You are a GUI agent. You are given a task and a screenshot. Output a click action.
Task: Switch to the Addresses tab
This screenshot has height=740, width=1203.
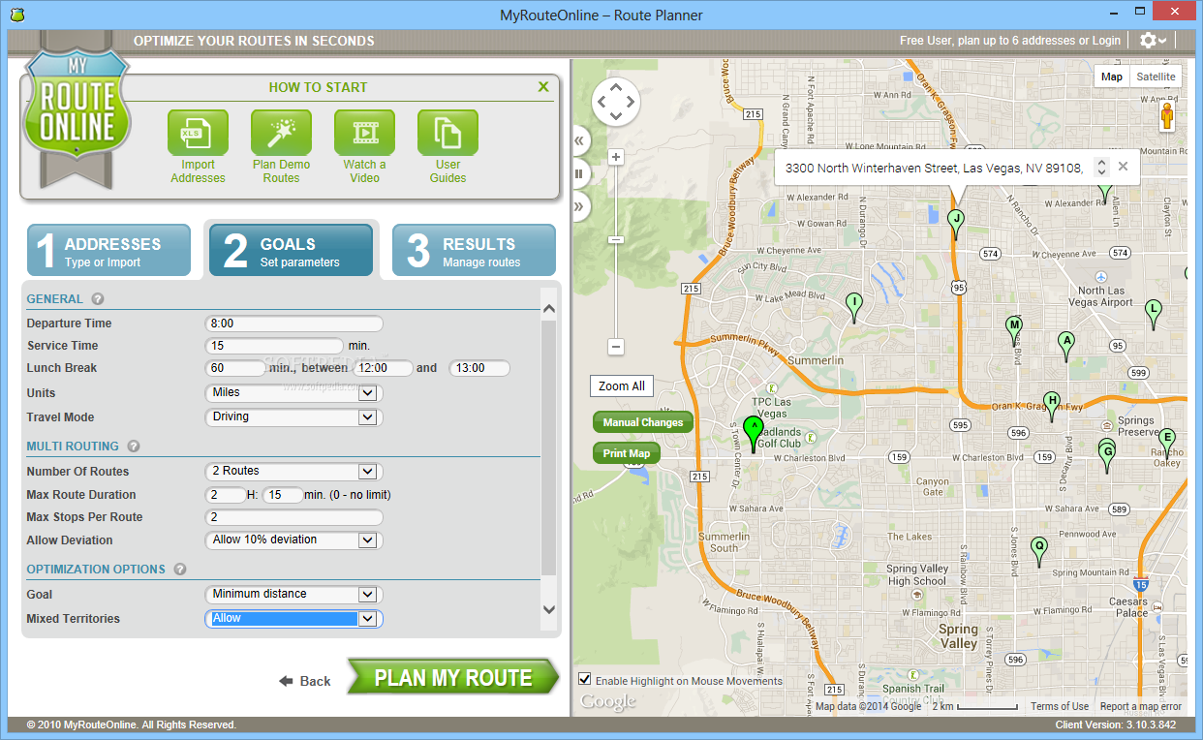click(108, 251)
